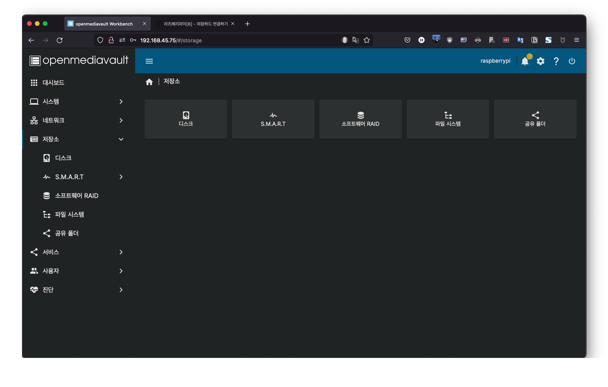
Task: Click the power icon
Action: [572, 61]
